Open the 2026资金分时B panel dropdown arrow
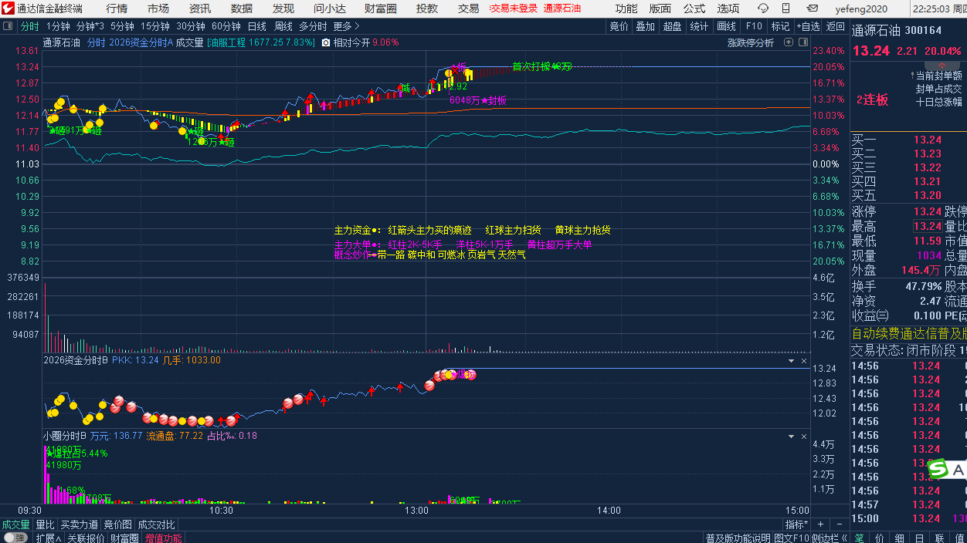 [x=790, y=360]
